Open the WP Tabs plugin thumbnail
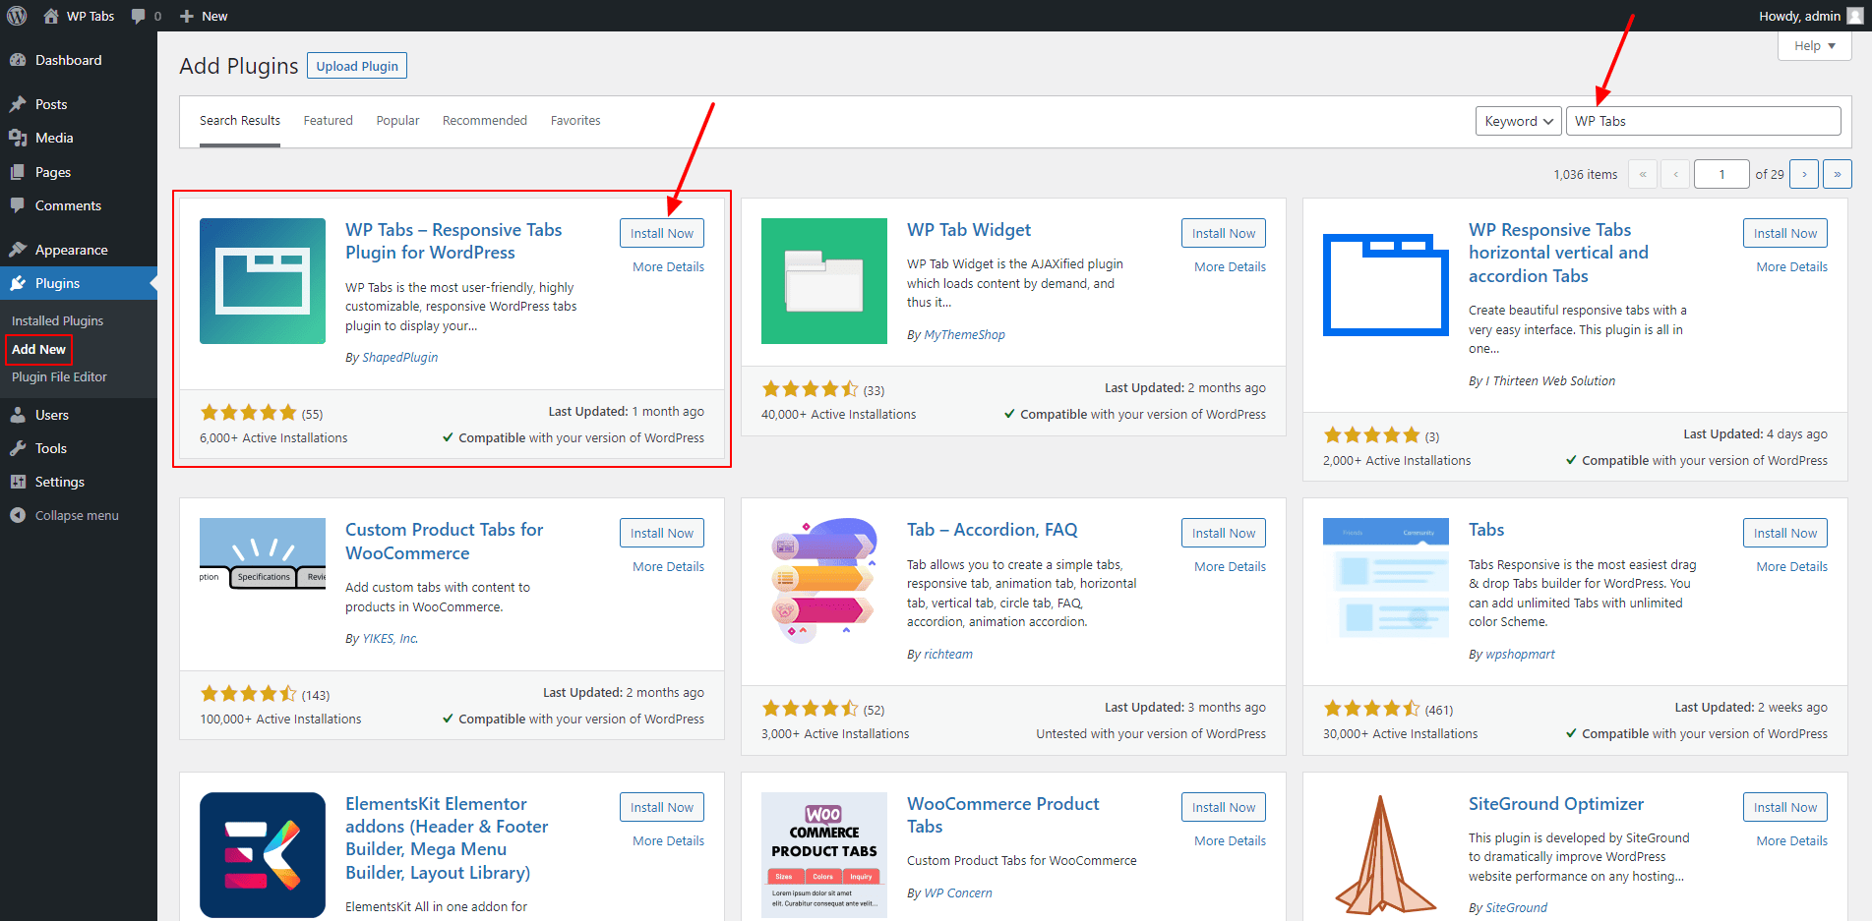The image size is (1872, 921). coord(263,281)
